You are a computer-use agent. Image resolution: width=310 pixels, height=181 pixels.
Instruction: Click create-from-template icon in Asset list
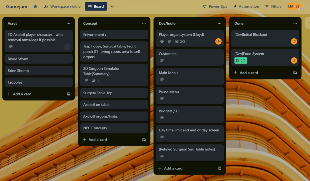68,94
